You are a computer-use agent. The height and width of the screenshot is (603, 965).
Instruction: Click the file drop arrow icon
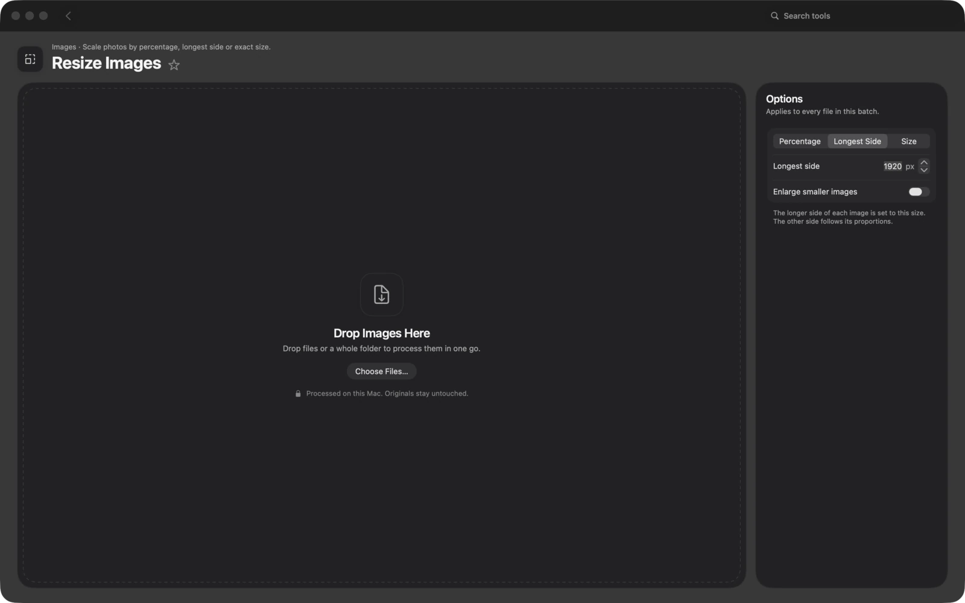click(382, 294)
